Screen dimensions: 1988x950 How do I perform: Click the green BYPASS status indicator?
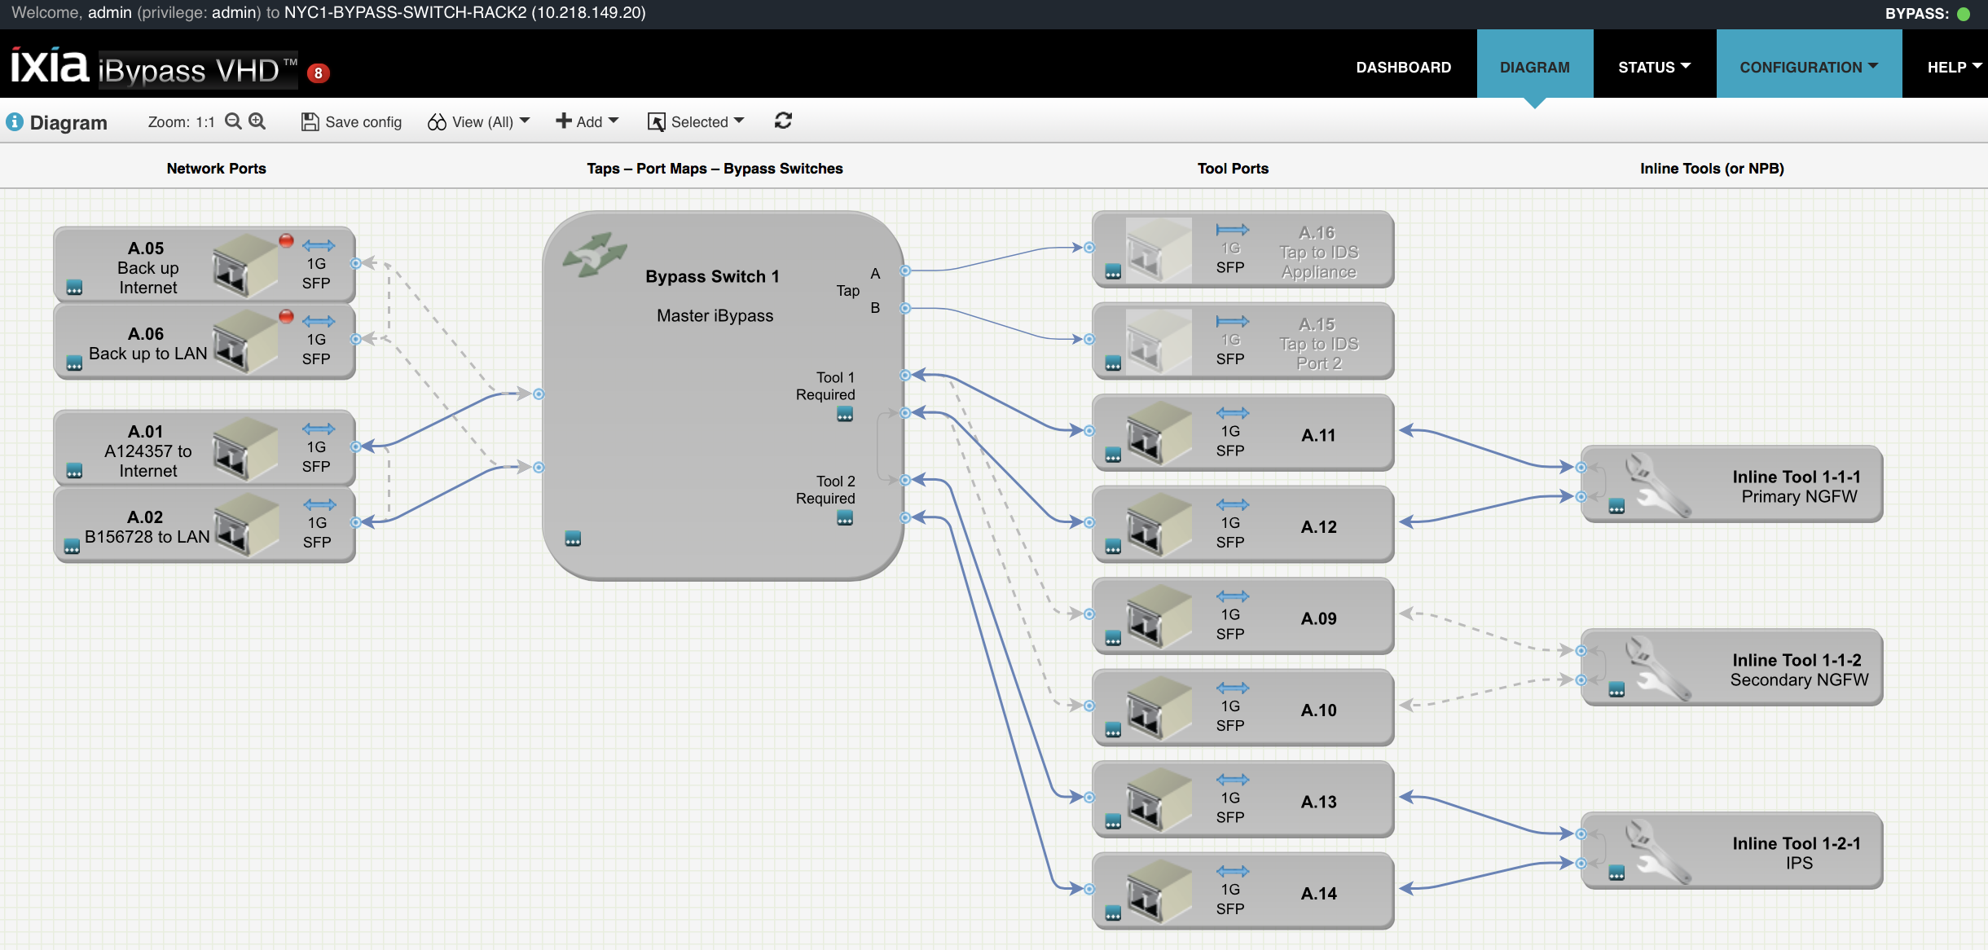coord(1964,14)
